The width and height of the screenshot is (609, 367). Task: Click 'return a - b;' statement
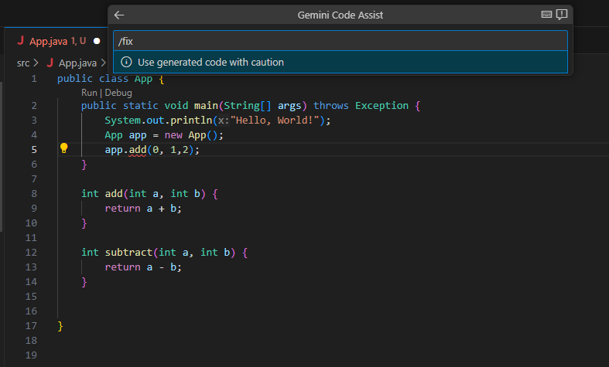pyautogui.click(x=143, y=267)
